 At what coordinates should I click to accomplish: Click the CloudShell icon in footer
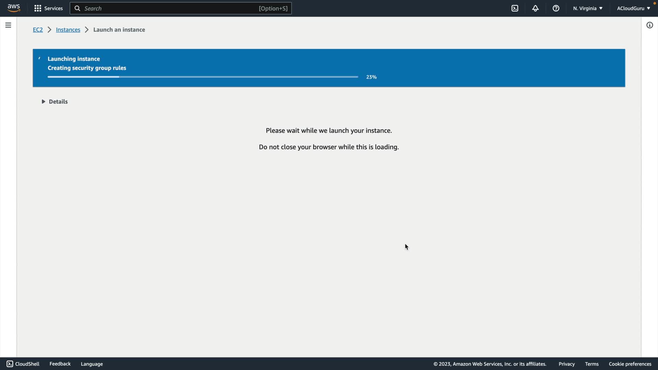click(10, 364)
